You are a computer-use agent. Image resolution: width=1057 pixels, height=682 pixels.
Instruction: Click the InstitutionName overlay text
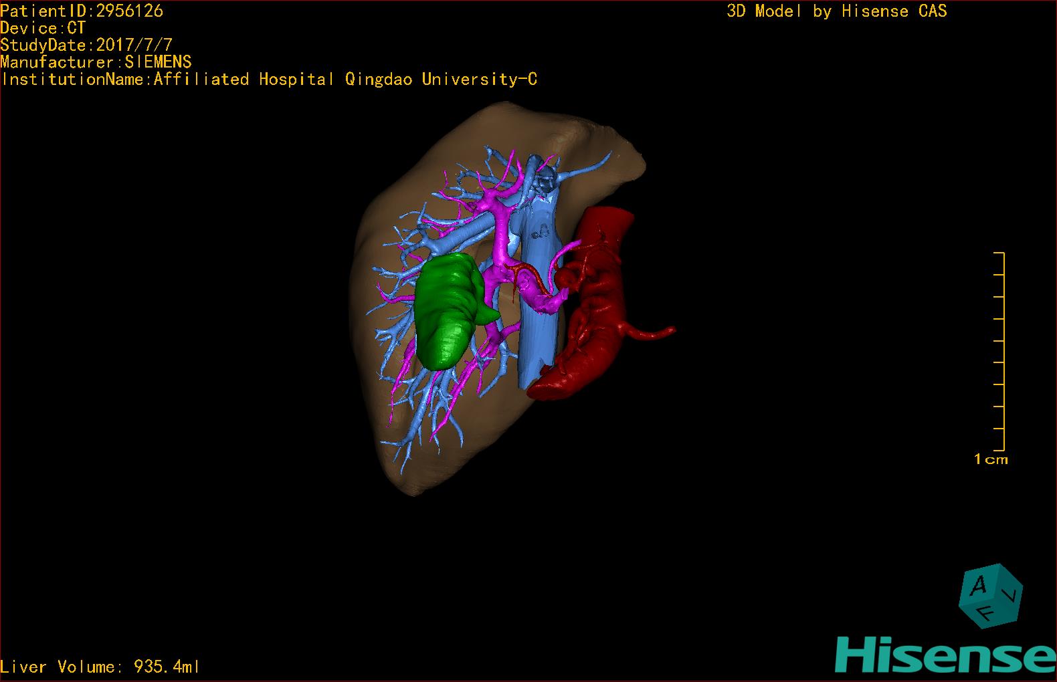[269, 80]
